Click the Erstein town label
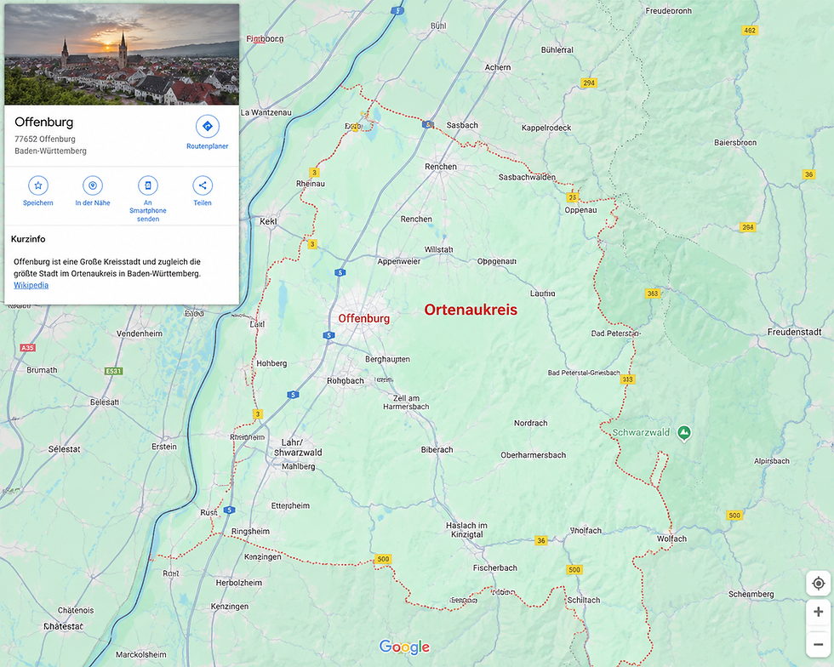This screenshot has height=667, width=834. click(163, 447)
